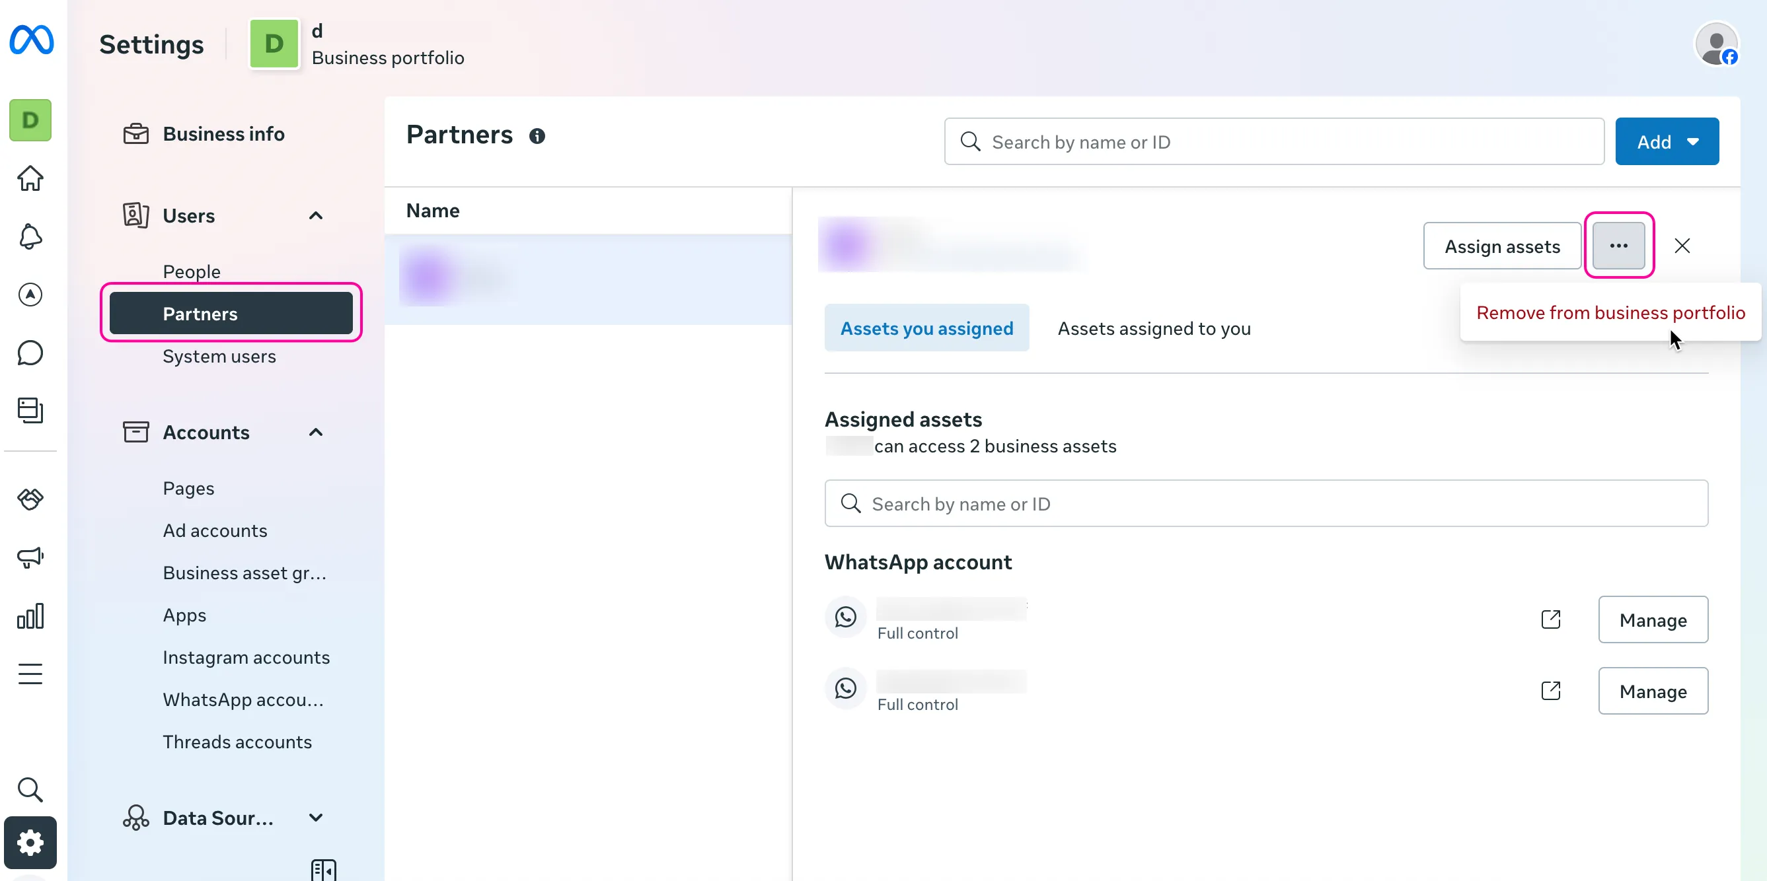Screen dimensions: 1767x881
Task: Open the second WhatsApp account's external link icon
Action: click(1551, 691)
